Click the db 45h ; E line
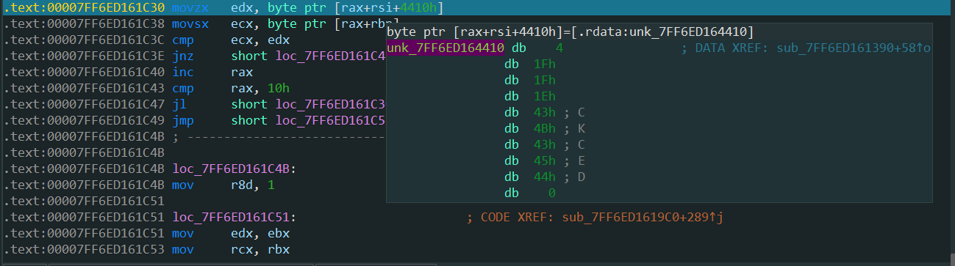Image resolution: width=955 pixels, height=266 pixels. [x=545, y=161]
